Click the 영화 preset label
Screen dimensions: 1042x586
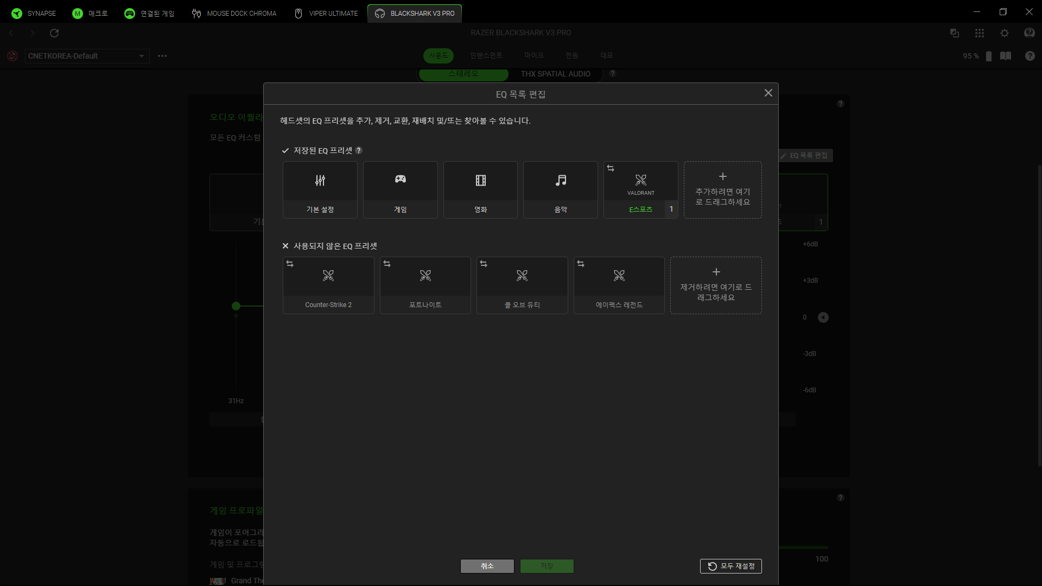(481, 209)
